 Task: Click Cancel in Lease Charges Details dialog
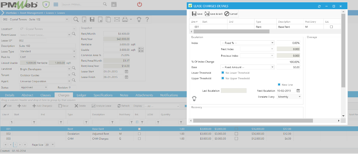coord(231,14)
